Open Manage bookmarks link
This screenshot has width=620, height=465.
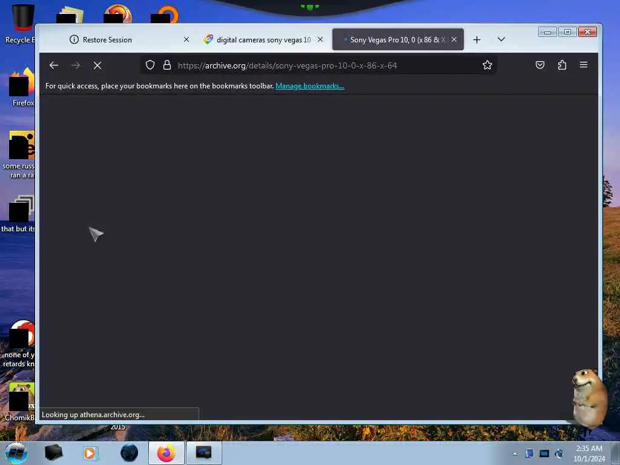[309, 86]
